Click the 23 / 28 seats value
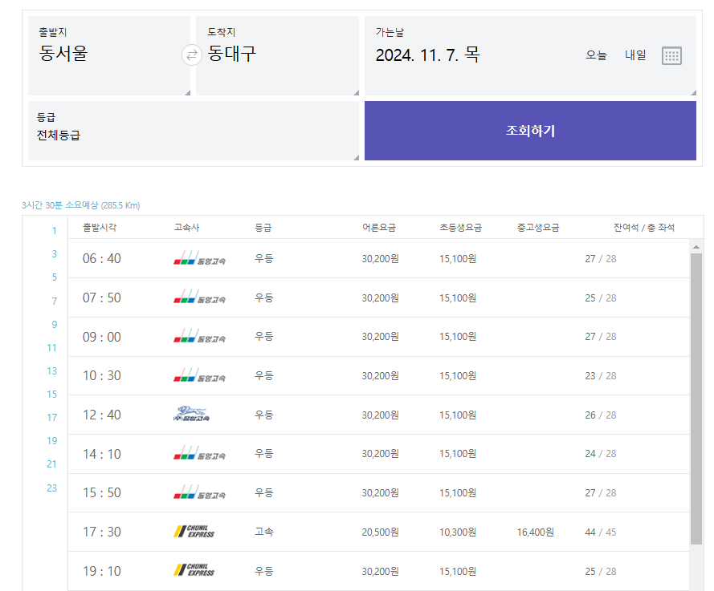 click(x=600, y=376)
